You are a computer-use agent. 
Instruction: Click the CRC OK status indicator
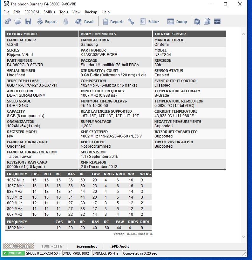pos(14,253)
